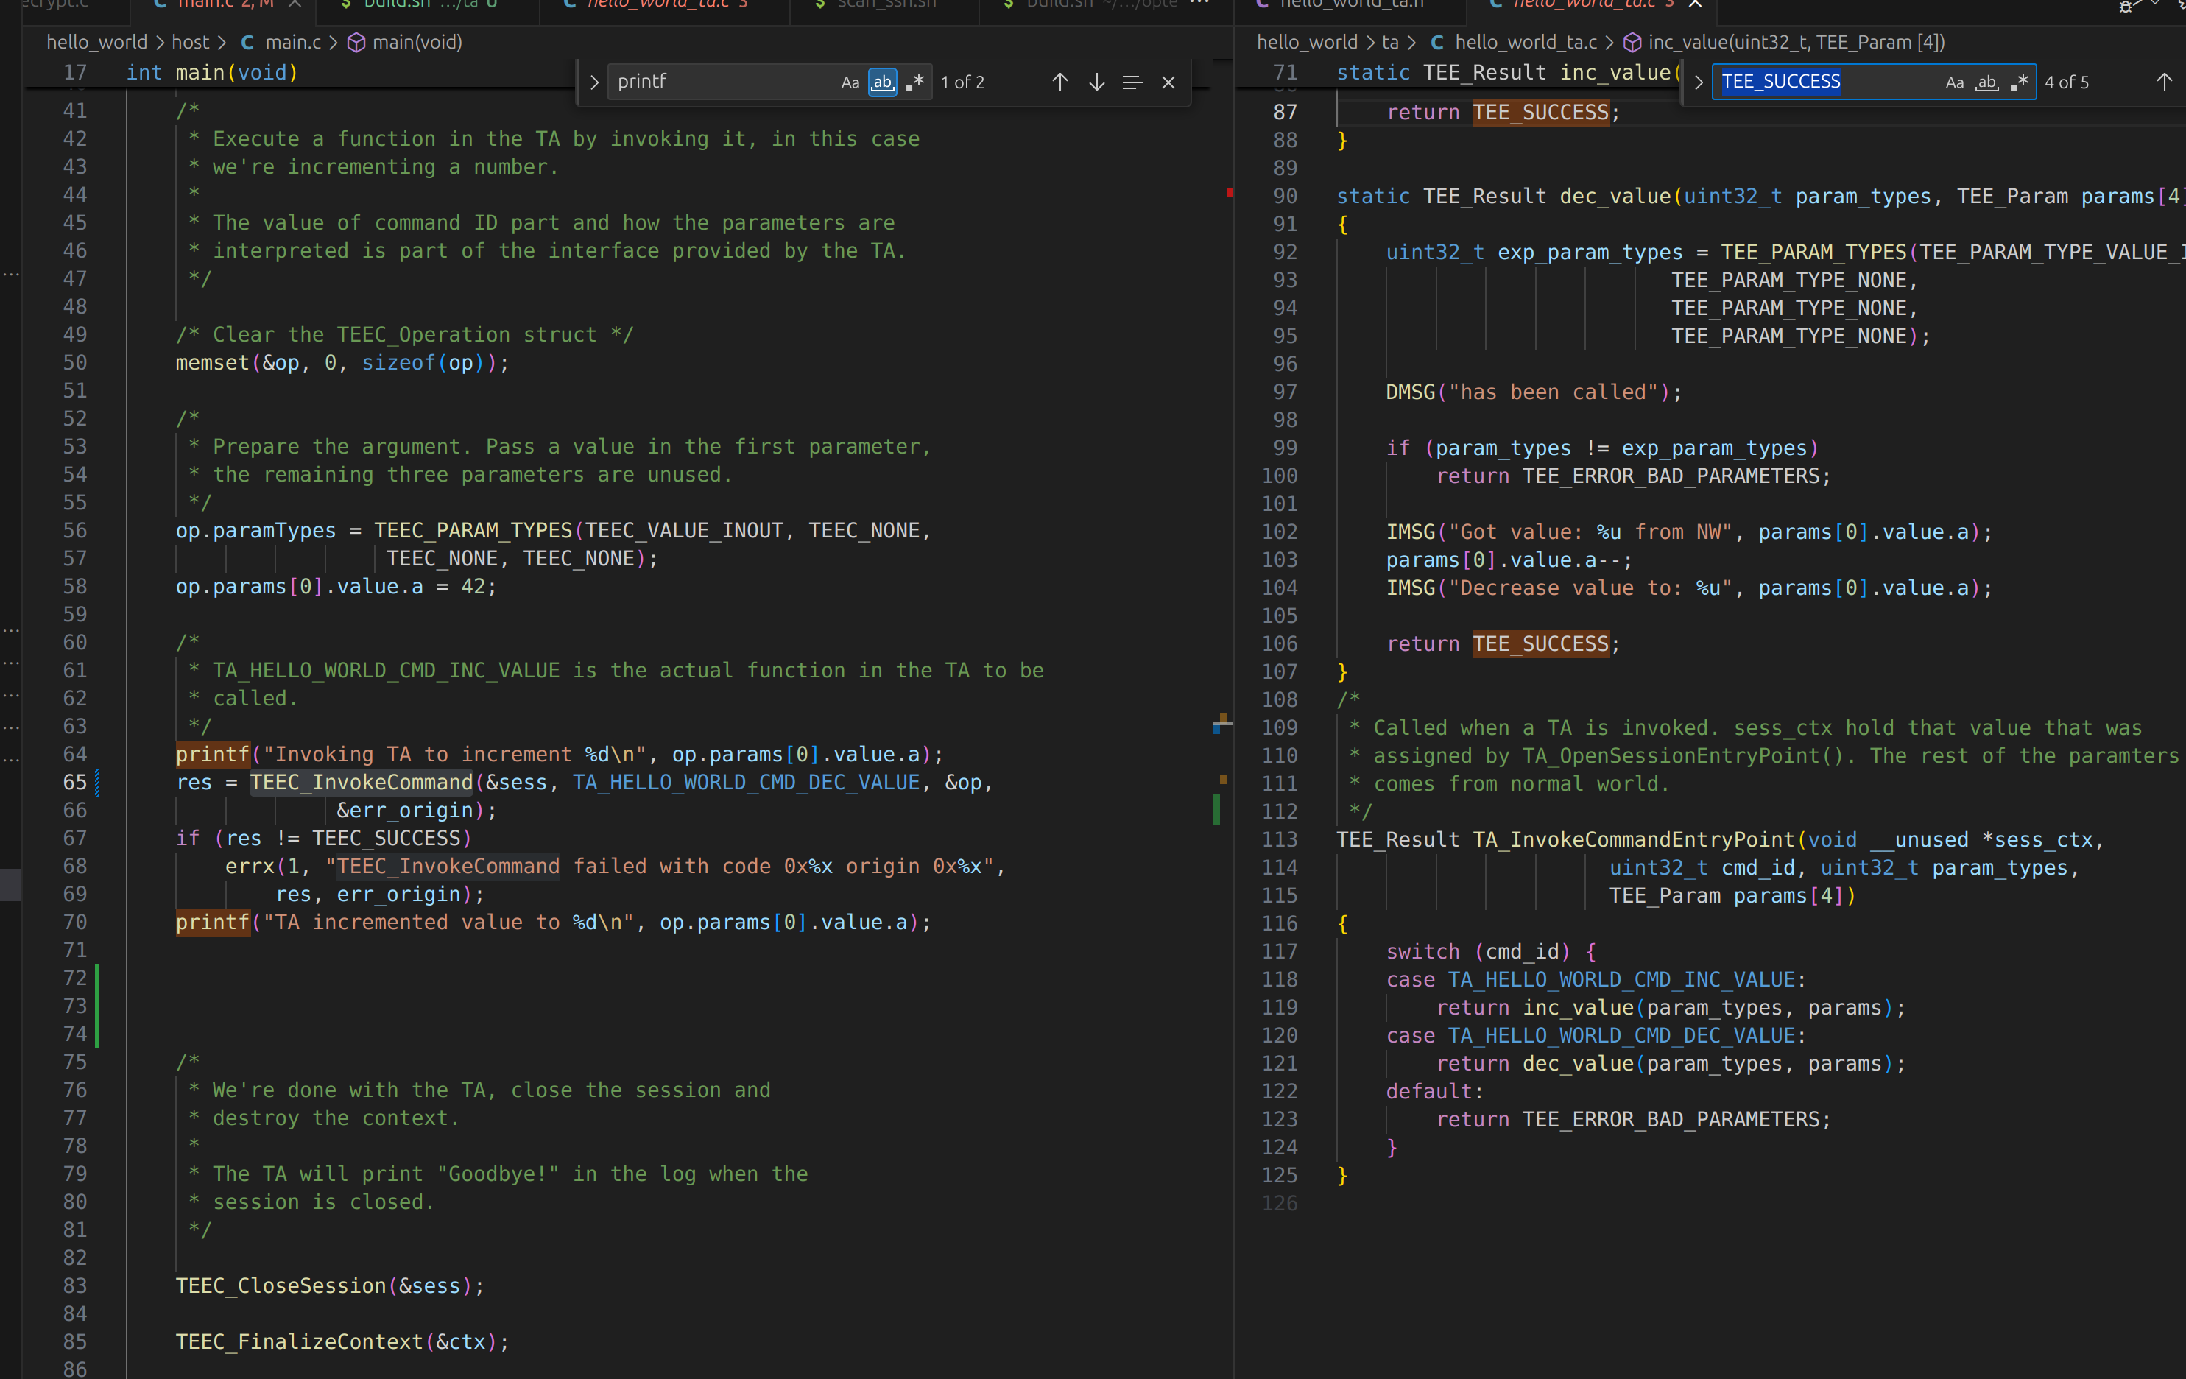
Task: Expand replace field in printf find widget
Action: click(x=593, y=82)
